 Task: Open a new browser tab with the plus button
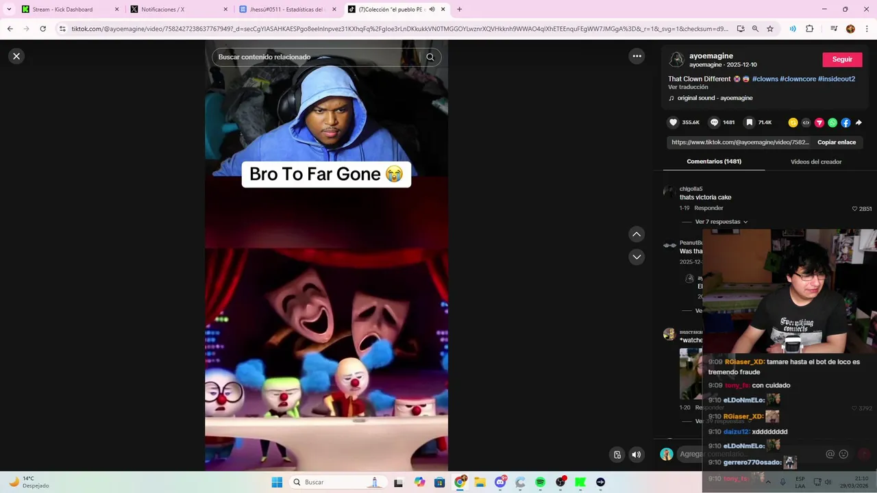(x=459, y=10)
